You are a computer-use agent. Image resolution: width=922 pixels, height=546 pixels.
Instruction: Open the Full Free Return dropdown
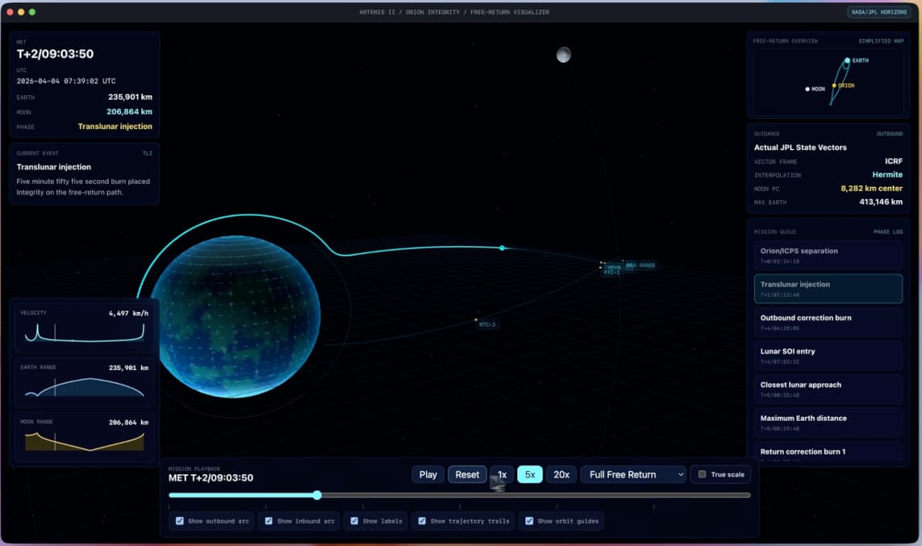(x=633, y=474)
